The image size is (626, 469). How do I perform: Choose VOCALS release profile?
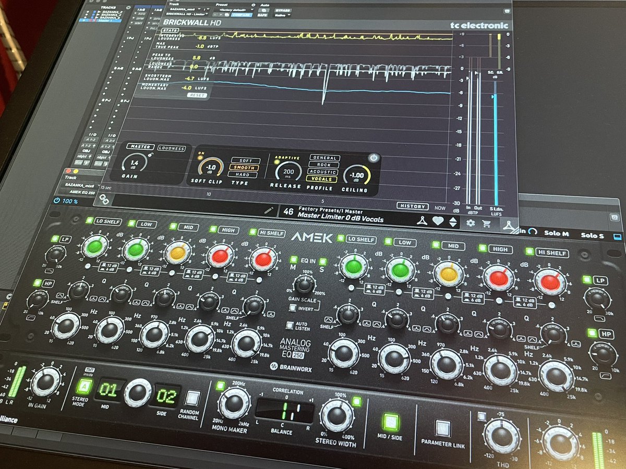pos(322,179)
